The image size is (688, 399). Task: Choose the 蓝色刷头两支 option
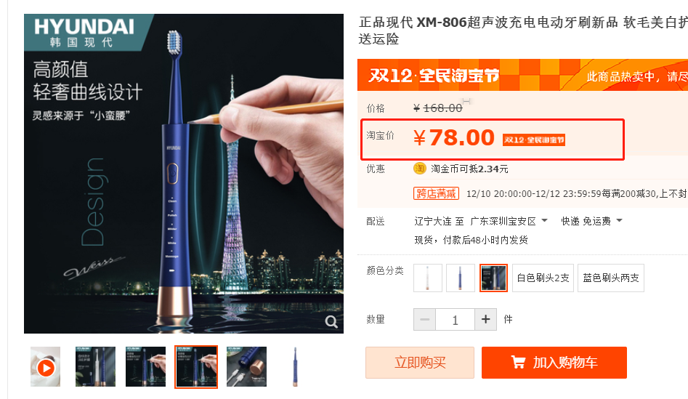[611, 278]
